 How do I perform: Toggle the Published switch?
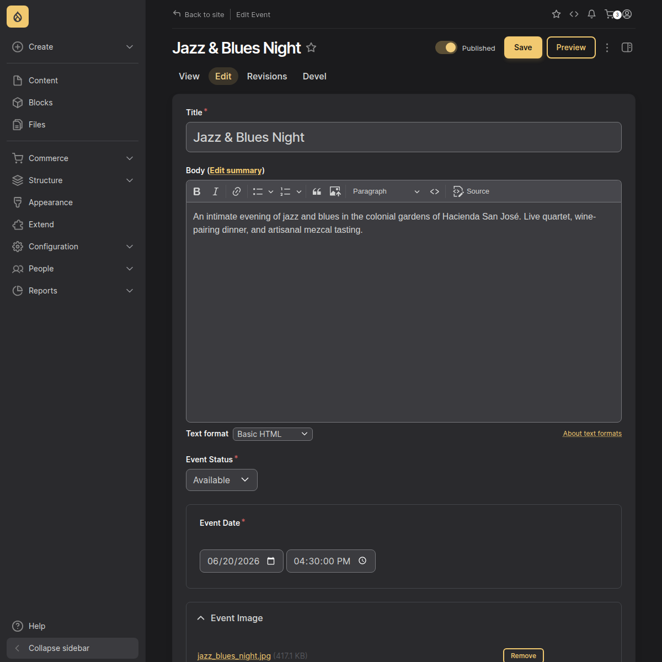coord(446,48)
